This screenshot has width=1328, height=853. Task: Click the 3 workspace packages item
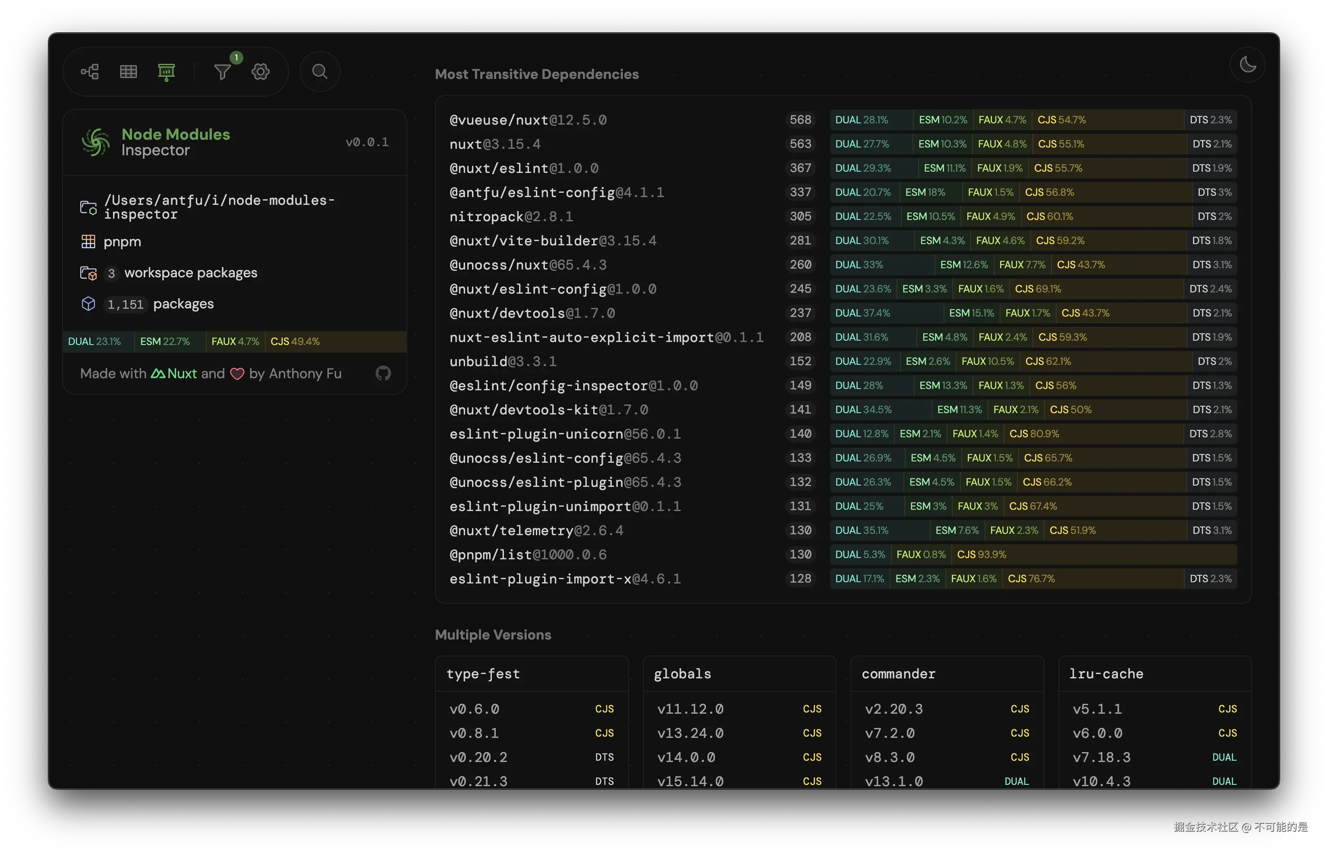[182, 273]
